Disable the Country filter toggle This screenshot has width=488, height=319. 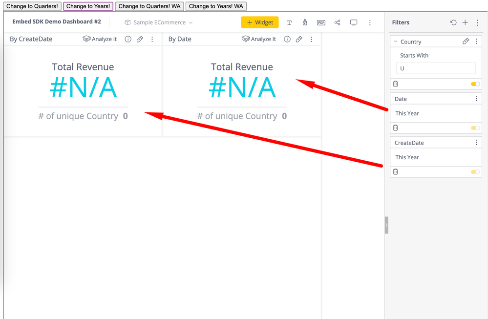pos(475,84)
